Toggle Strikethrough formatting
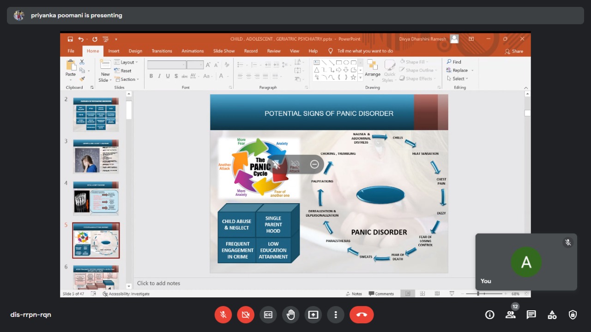This screenshot has width=591, height=332. pyautogui.click(x=184, y=76)
